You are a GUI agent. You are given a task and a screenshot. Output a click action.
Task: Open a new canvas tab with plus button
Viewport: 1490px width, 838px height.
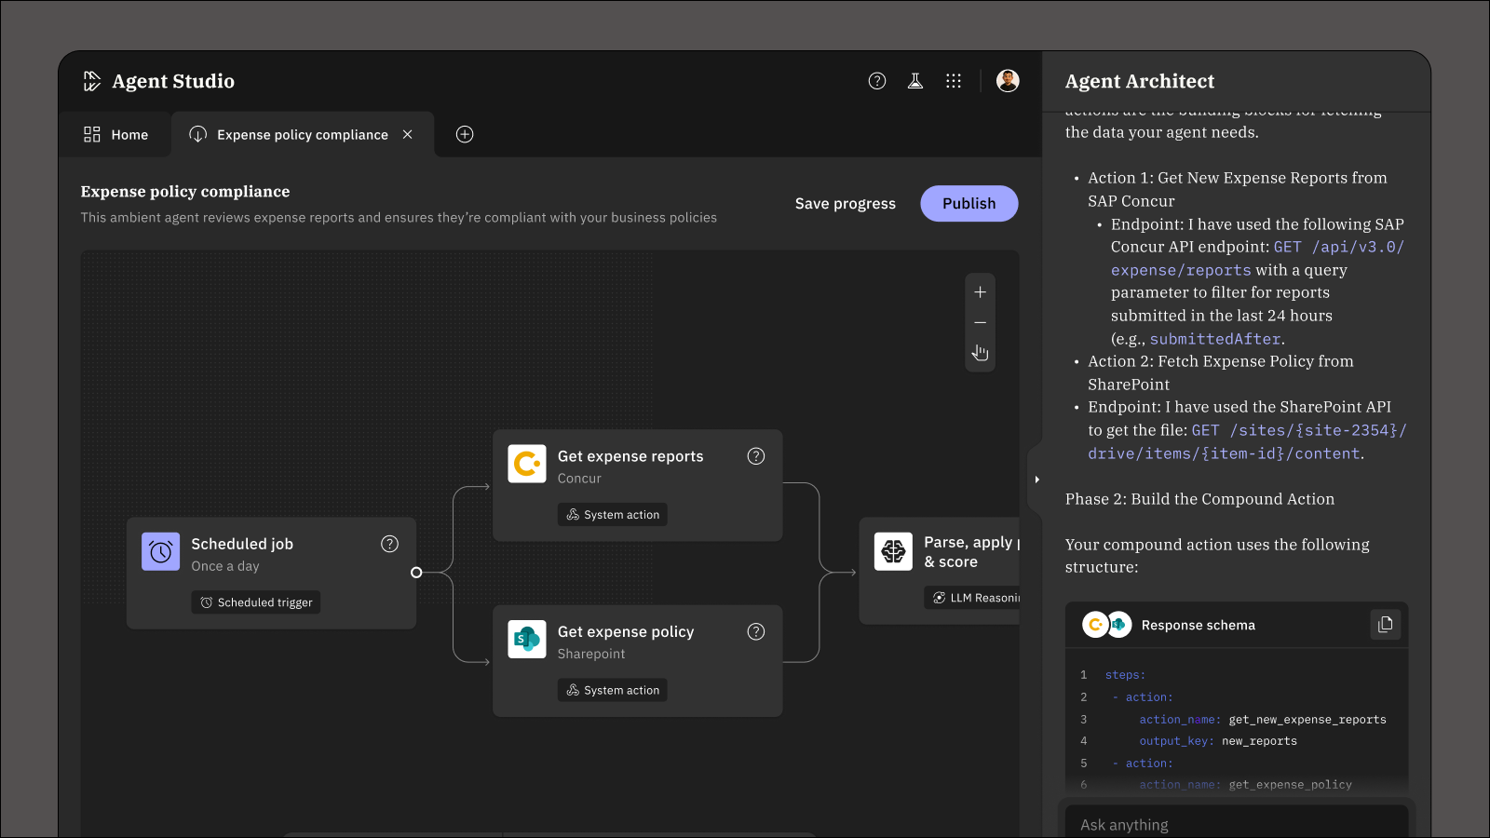(x=464, y=134)
